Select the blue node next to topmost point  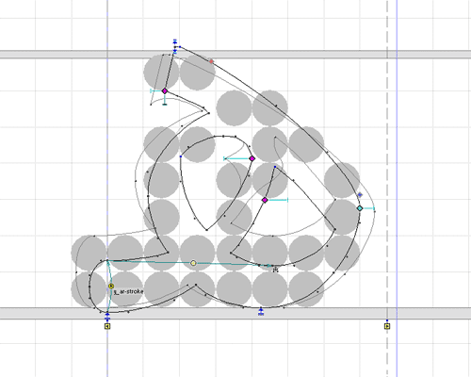[180, 47]
